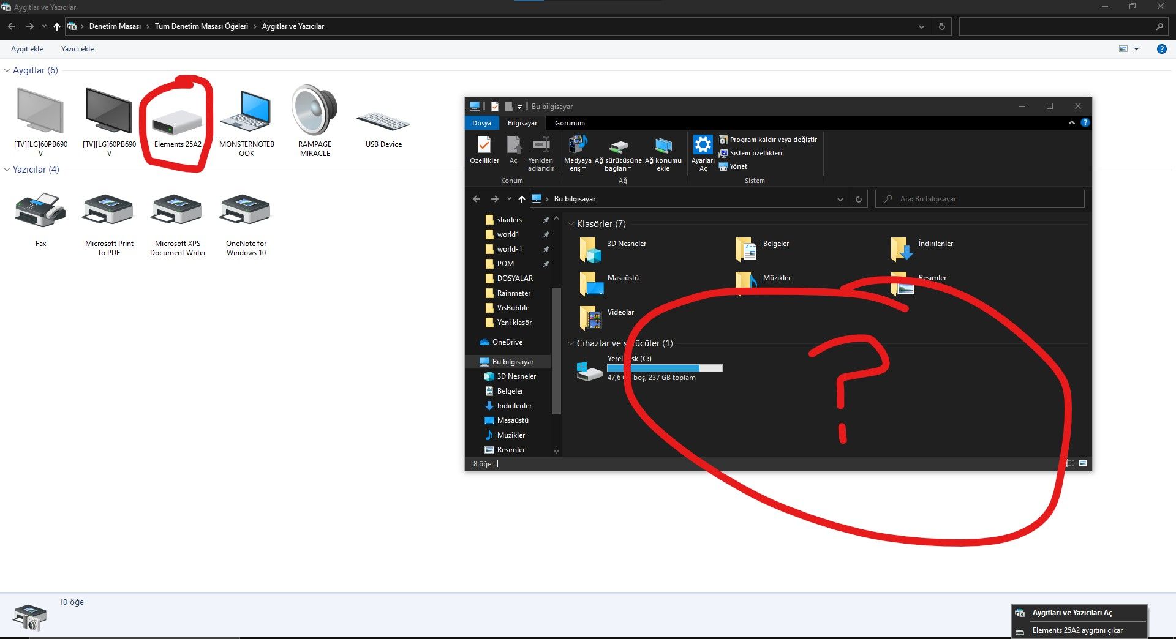The height and width of the screenshot is (639, 1176).
Task: Select the MONSTERNOTEBOOK laptop device icon
Action: click(246, 122)
